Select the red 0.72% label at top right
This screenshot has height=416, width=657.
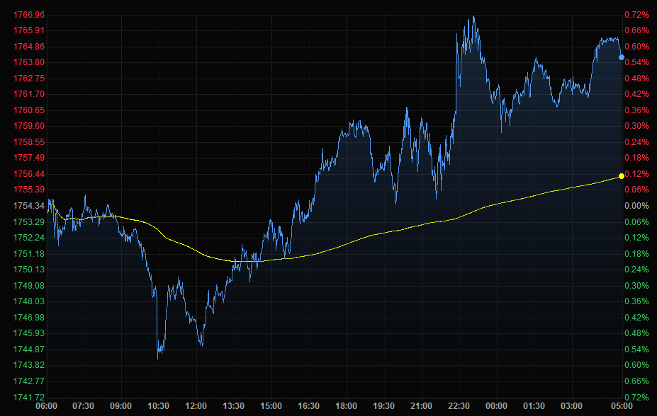pos(636,15)
